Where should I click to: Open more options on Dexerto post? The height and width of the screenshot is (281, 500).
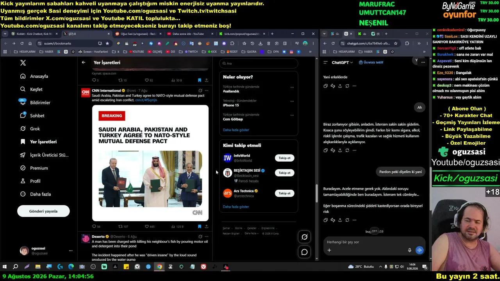click(207, 237)
